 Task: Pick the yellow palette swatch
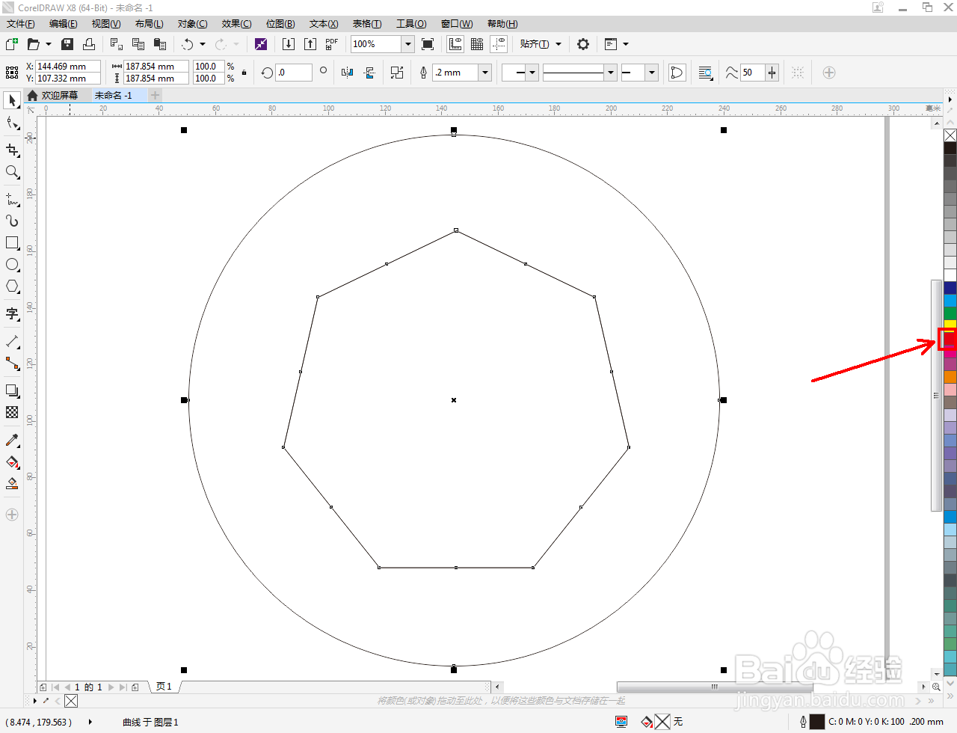click(950, 325)
